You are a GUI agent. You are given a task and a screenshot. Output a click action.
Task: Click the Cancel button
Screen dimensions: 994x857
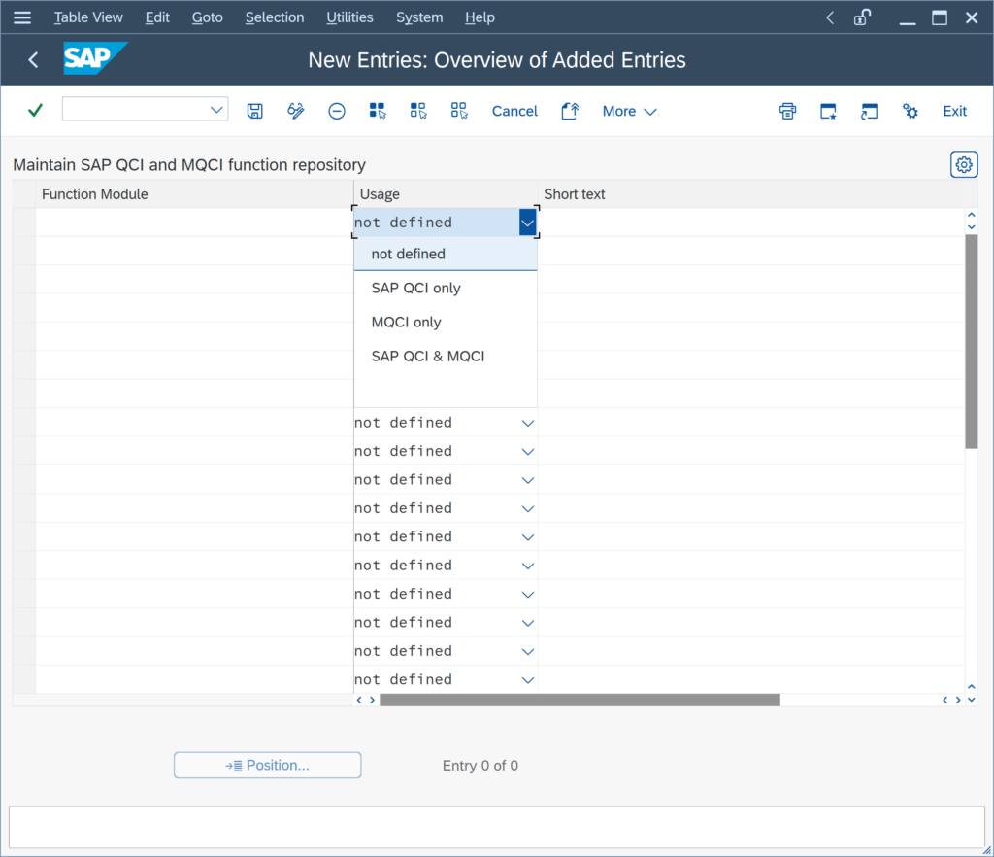514,111
